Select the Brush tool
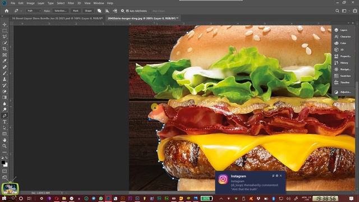Screen dimensions: 359x202 [4, 73]
